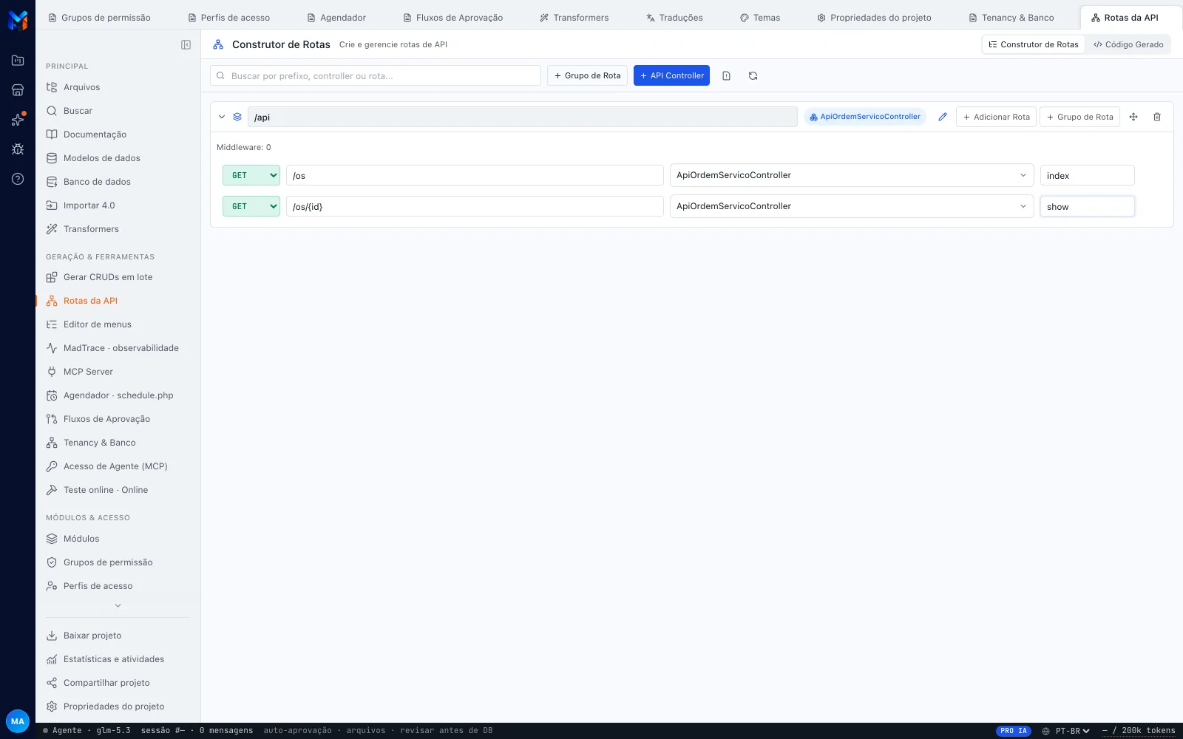
Task: Open controller dropdown for the /os route
Action: [852, 175]
